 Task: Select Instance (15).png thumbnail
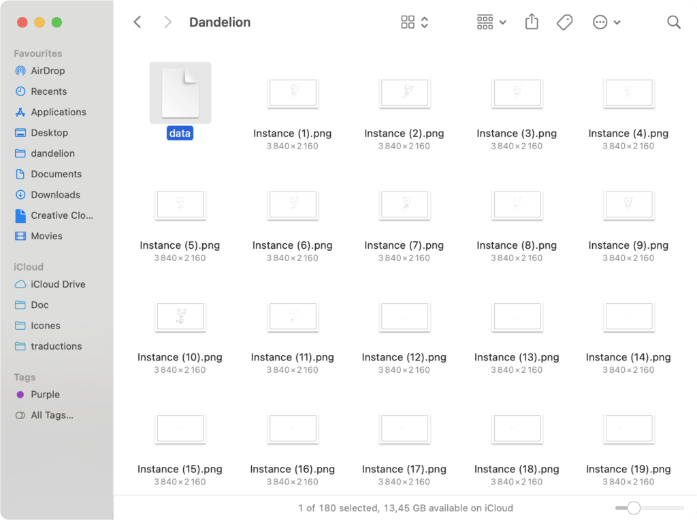point(180,429)
